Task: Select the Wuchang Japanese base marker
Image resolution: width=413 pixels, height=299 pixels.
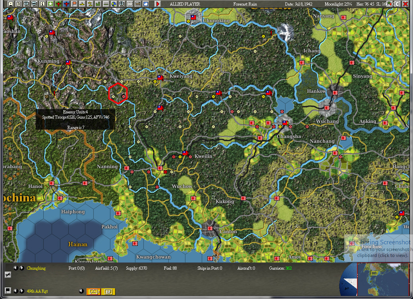Action: 327,107
